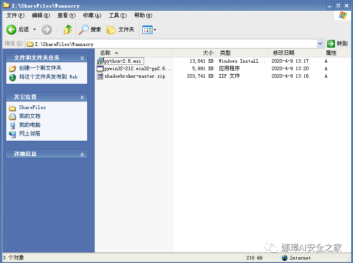Open ShareFiles in other places
353x263 pixels.
pyautogui.click(x=32, y=108)
